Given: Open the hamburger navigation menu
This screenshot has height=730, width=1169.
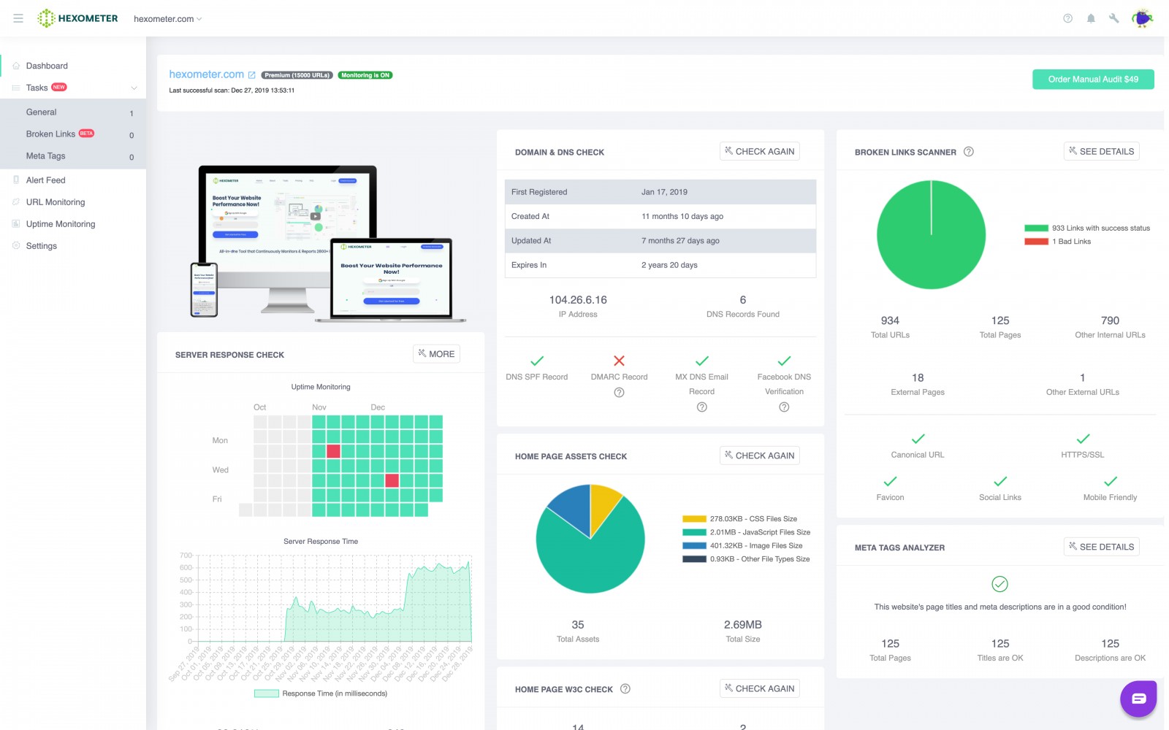Looking at the screenshot, I should (x=18, y=18).
